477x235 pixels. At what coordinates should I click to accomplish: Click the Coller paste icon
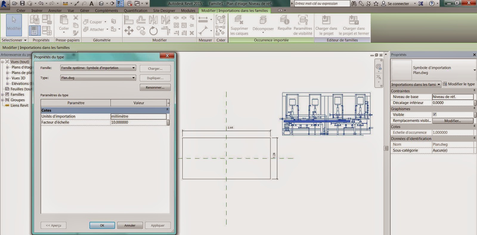[64, 21]
